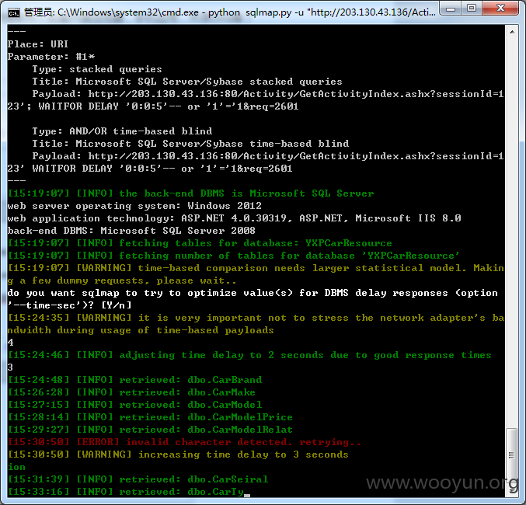Image resolution: width=526 pixels, height=505 pixels.
Task: Click the 'web application technology' line
Action: (234, 218)
